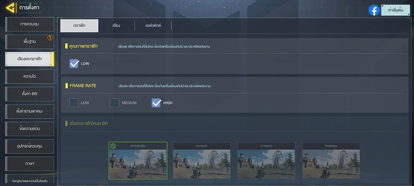Select ตั้งค่ายานพาหนะ vehicle settings
This screenshot has height=186, width=414.
click(x=29, y=111)
